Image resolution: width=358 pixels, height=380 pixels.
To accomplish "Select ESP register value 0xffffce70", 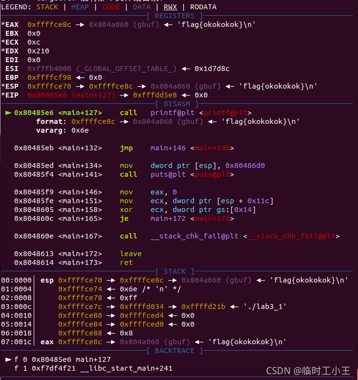I will [x=49, y=86].
